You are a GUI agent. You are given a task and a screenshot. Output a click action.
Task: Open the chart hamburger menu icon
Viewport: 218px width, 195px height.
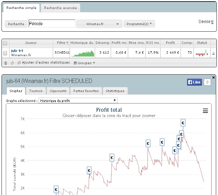(205, 111)
